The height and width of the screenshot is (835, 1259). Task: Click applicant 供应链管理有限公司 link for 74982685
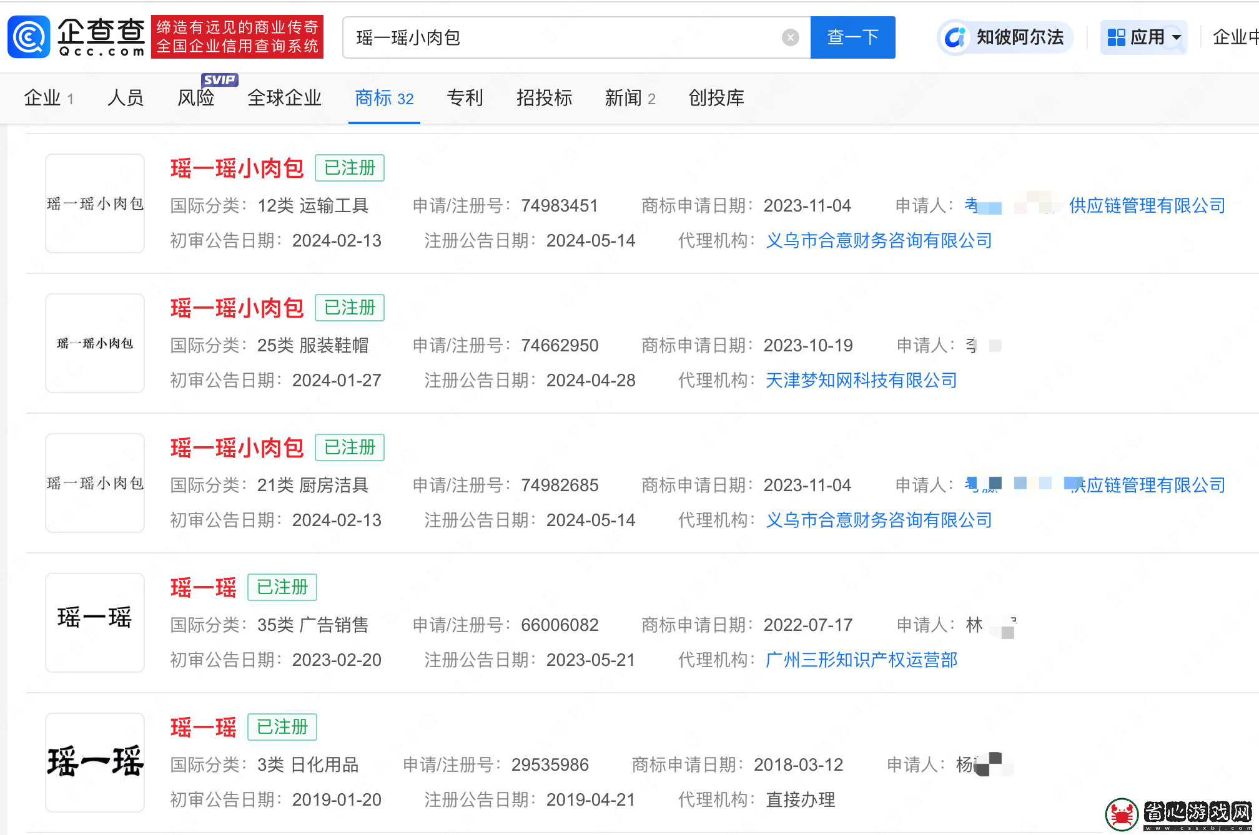(x=1147, y=485)
